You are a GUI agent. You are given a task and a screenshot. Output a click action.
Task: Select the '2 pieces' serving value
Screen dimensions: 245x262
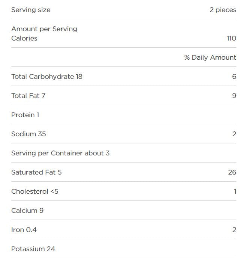[x=222, y=10]
